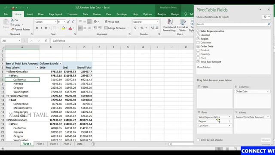Toggle Underline formatting
Screen dimensions: 275x155
(46, 28)
